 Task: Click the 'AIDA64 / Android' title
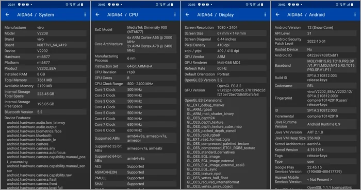(306, 15)
